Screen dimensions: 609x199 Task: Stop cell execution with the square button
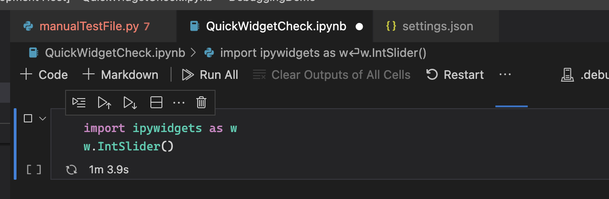point(28,118)
